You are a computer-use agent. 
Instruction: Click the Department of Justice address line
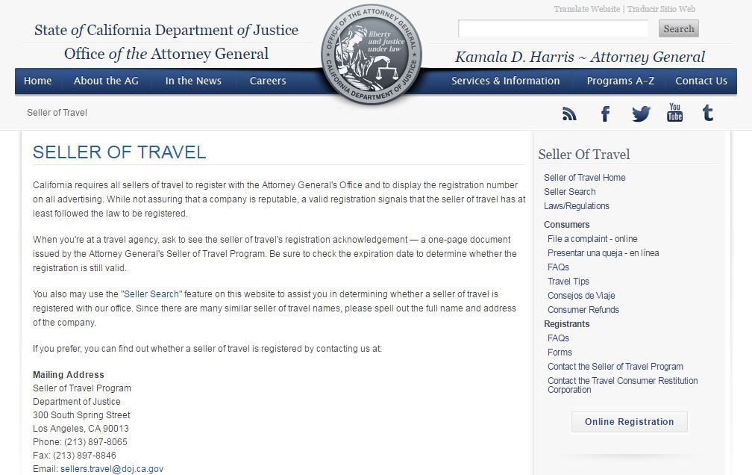tap(77, 402)
